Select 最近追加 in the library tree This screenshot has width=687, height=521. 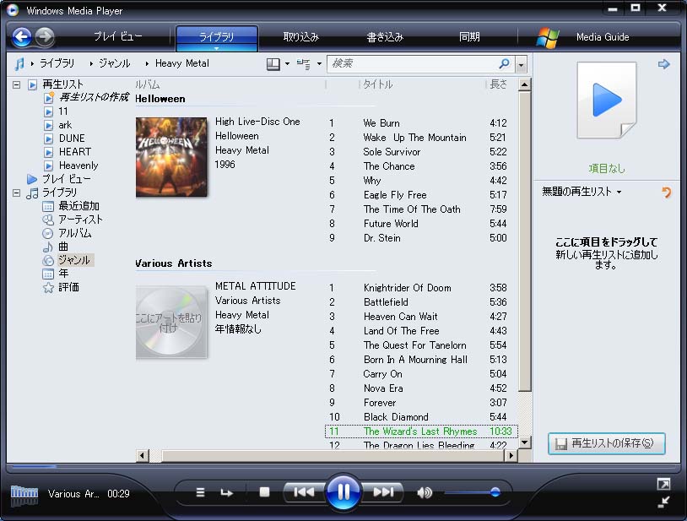tap(78, 206)
